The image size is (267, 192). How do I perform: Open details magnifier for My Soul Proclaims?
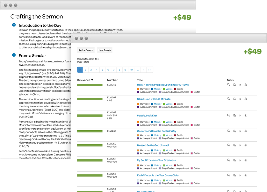[x=228, y=160]
